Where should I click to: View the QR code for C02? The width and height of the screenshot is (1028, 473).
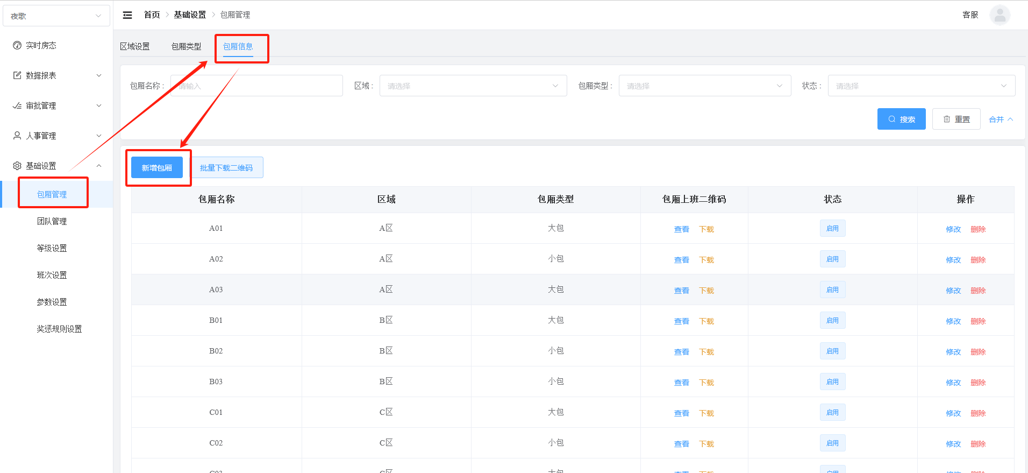pyautogui.click(x=682, y=444)
